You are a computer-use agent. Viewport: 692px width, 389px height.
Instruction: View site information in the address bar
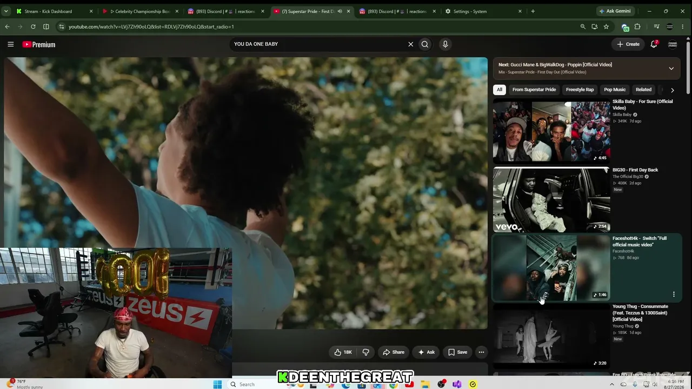coord(61,26)
